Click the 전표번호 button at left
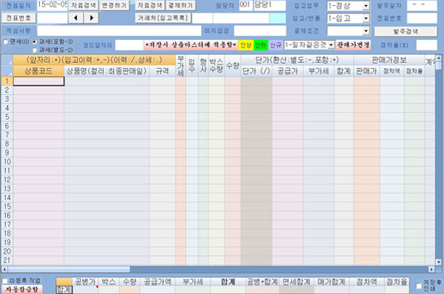 [18, 18]
